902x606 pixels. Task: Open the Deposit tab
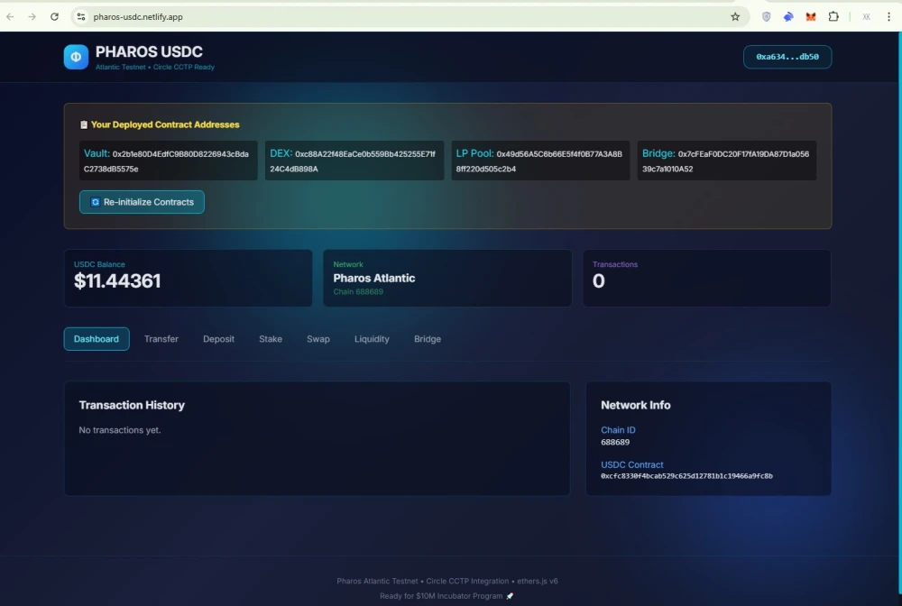point(218,339)
